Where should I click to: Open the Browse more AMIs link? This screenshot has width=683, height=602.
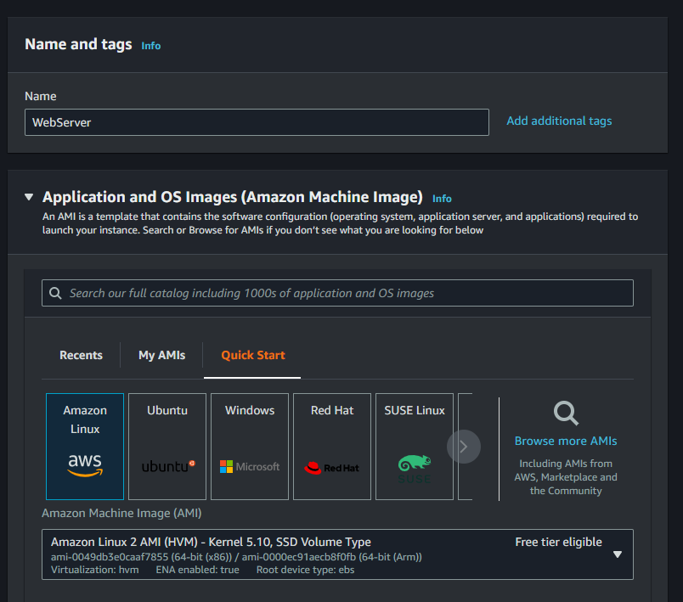coord(566,441)
